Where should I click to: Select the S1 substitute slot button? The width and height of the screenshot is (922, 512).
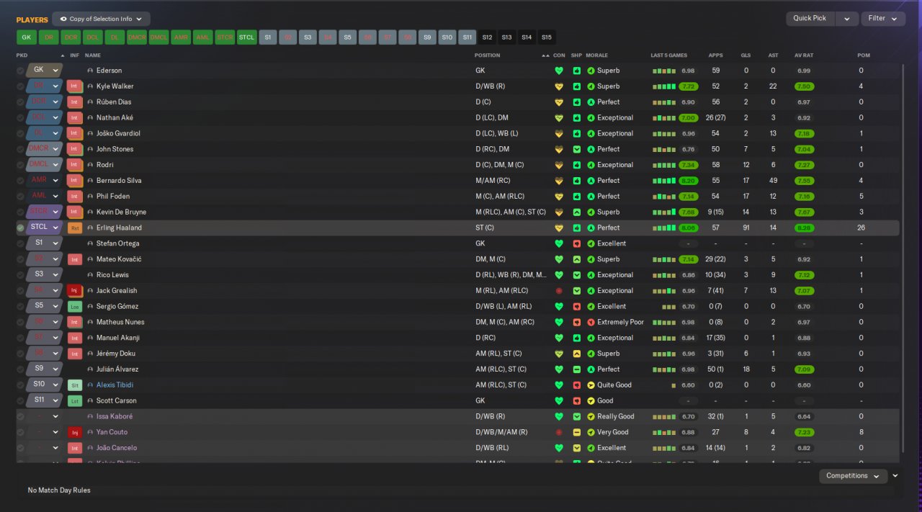268,37
